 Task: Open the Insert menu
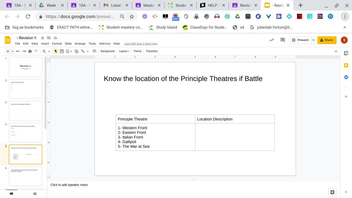pyautogui.click(x=45, y=44)
